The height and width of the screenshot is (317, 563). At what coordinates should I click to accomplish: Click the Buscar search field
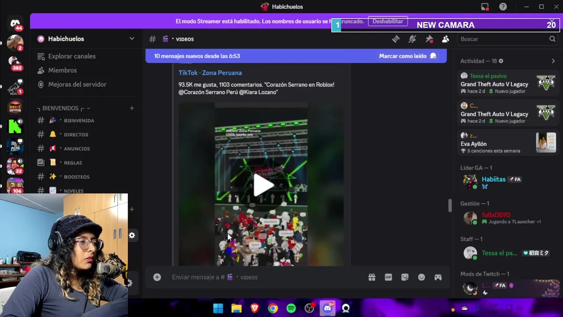[x=508, y=39]
